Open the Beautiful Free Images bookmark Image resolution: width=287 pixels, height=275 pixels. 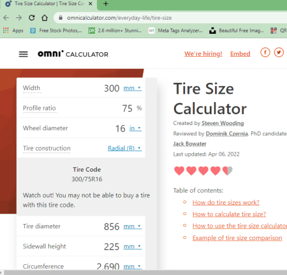coord(237,31)
